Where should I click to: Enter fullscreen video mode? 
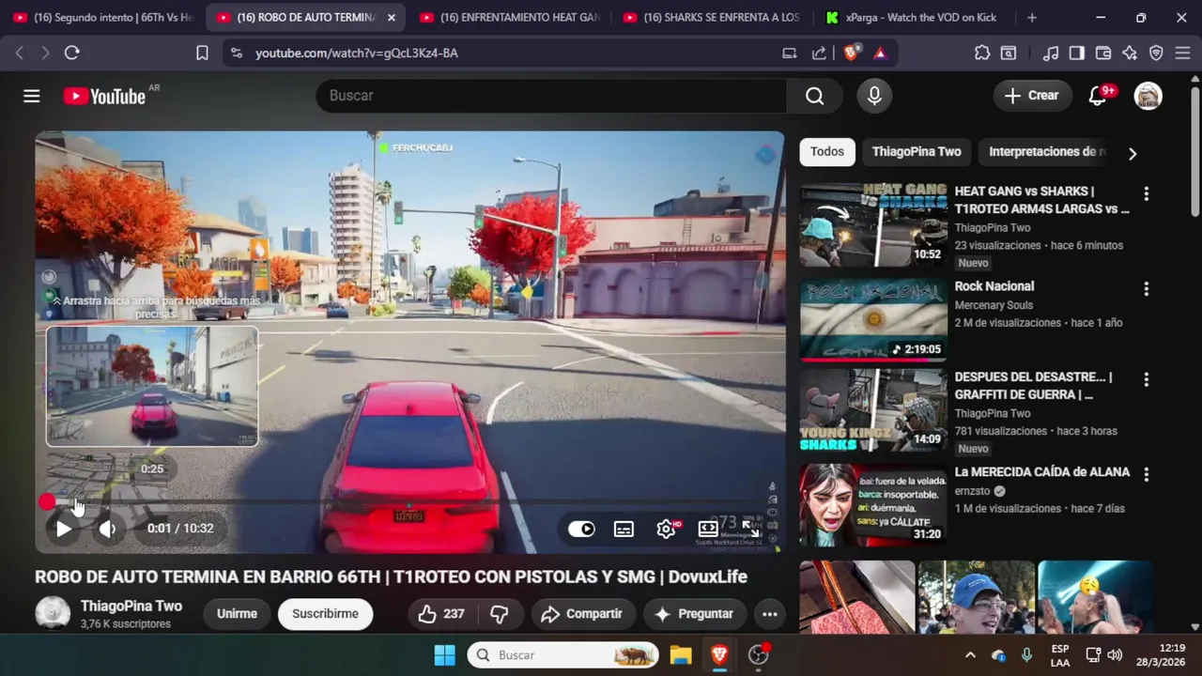(752, 530)
